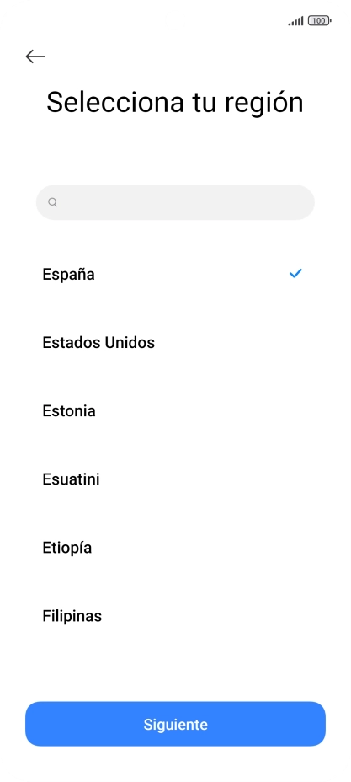Choose Estonia as the region
This screenshot has width=351, height=782.
175,410
